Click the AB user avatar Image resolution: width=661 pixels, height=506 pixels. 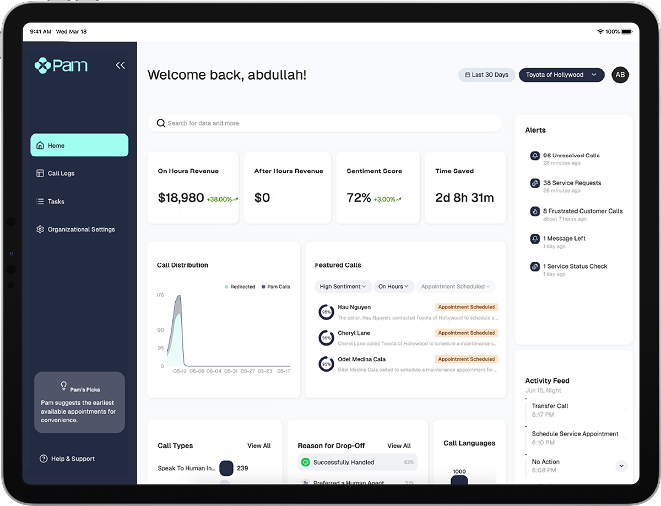(620, 75)
